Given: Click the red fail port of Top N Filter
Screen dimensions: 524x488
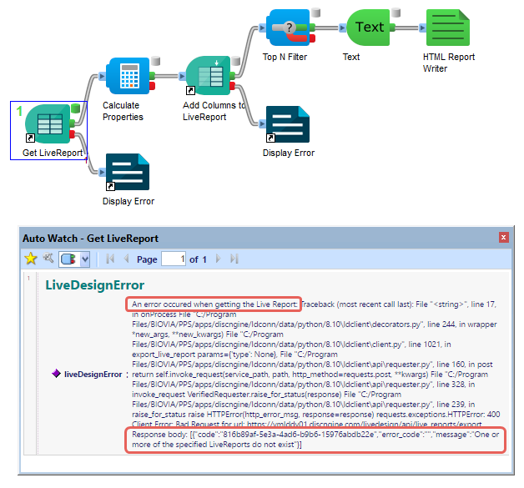Looking at the screenshot, I should [x=312, y=38].
